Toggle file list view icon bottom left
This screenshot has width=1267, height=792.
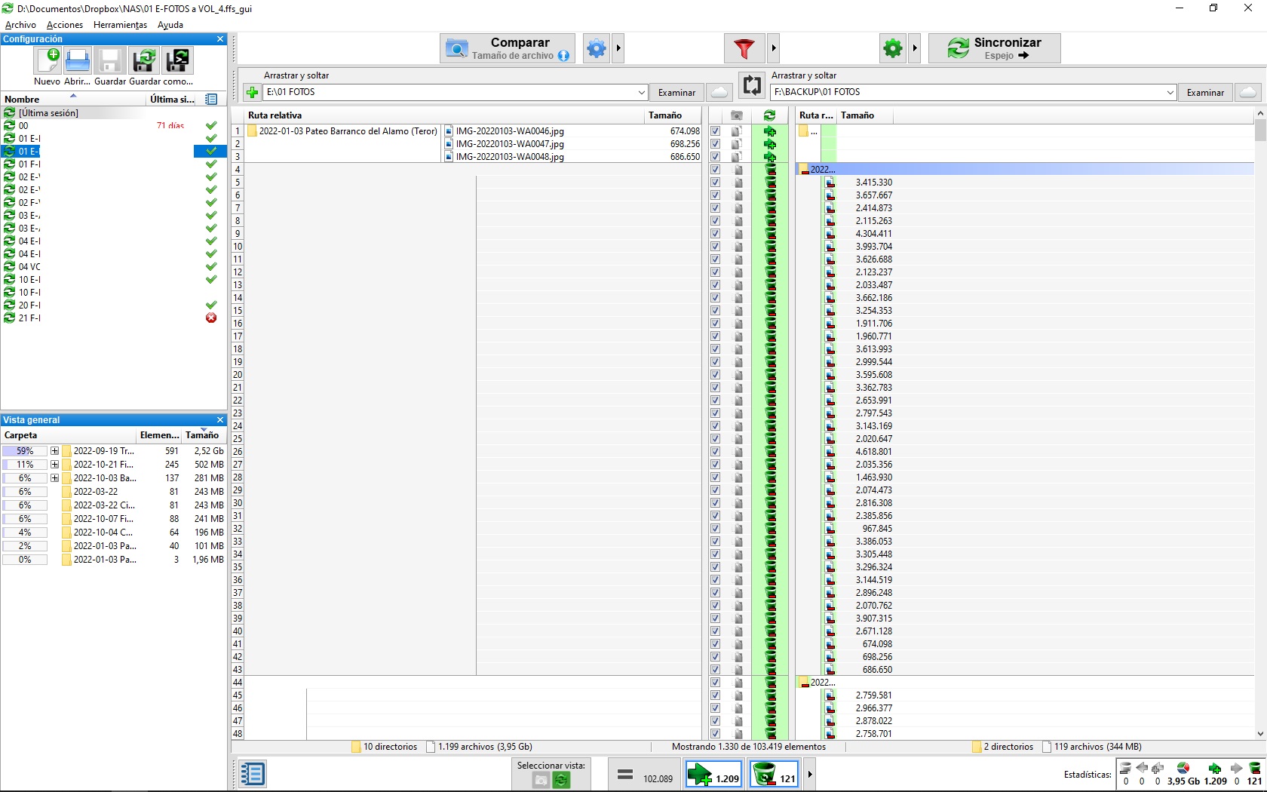tap(252, 774)
